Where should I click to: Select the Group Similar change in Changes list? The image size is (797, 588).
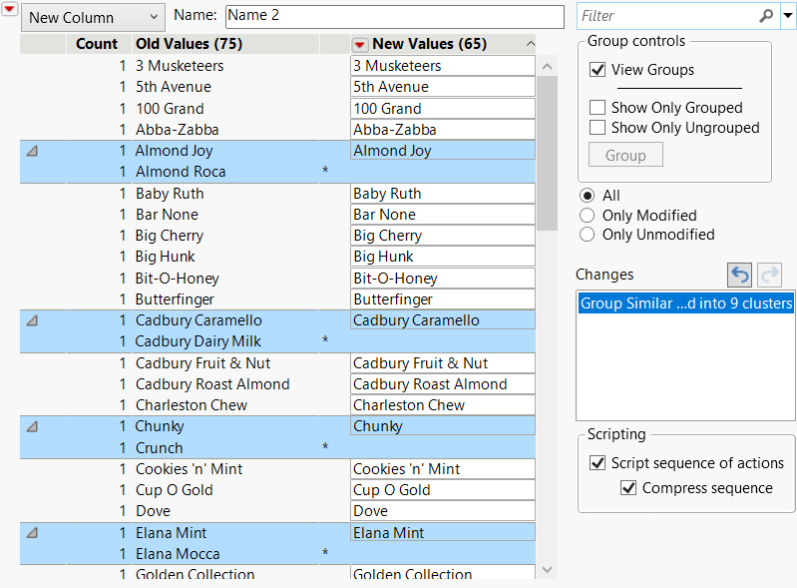(x=685, y=303)
